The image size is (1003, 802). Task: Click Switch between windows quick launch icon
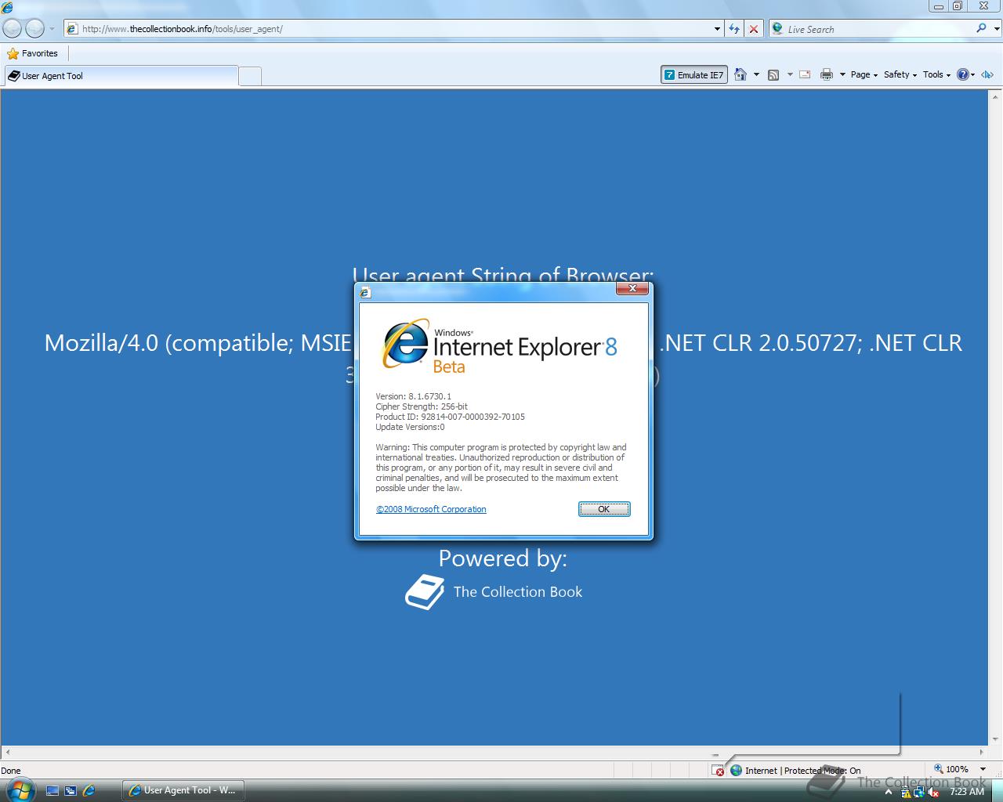(x=71, y=791)
